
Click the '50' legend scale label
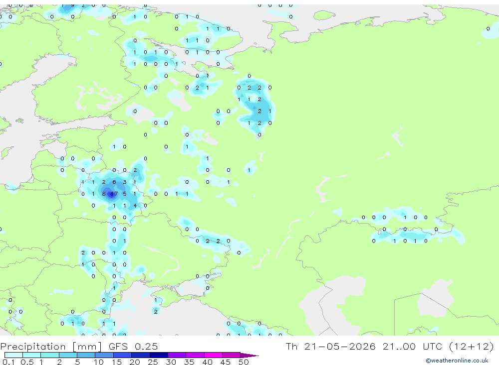tap(244, 362)
